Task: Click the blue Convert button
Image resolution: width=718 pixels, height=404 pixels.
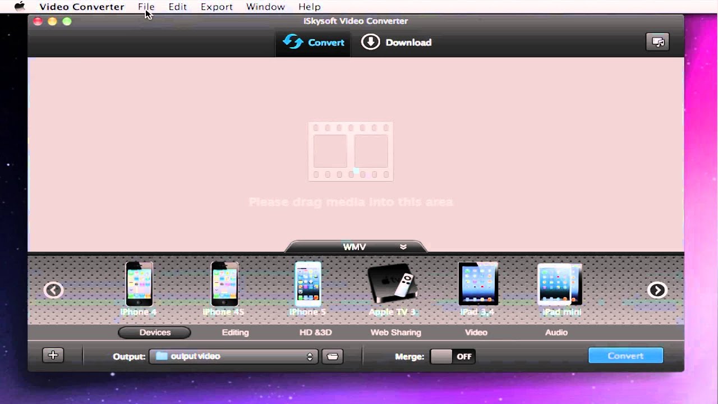Action: (x=625, y=356)
